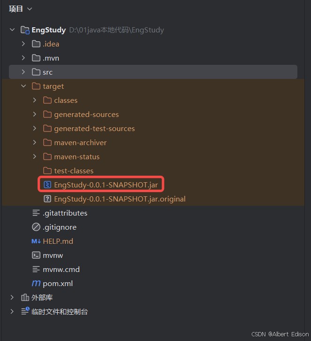Click the jar archive icon for EngStudy-0.0.1-SNAPSHOT.jar
Image resolution: width=311 pixels, height=341 pixels.
click(x=47, y=185)
